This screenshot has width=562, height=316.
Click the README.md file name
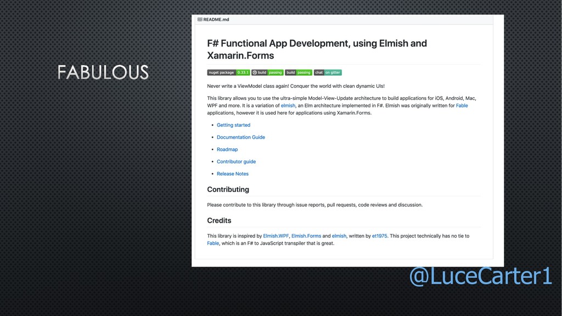coord(216,20)
